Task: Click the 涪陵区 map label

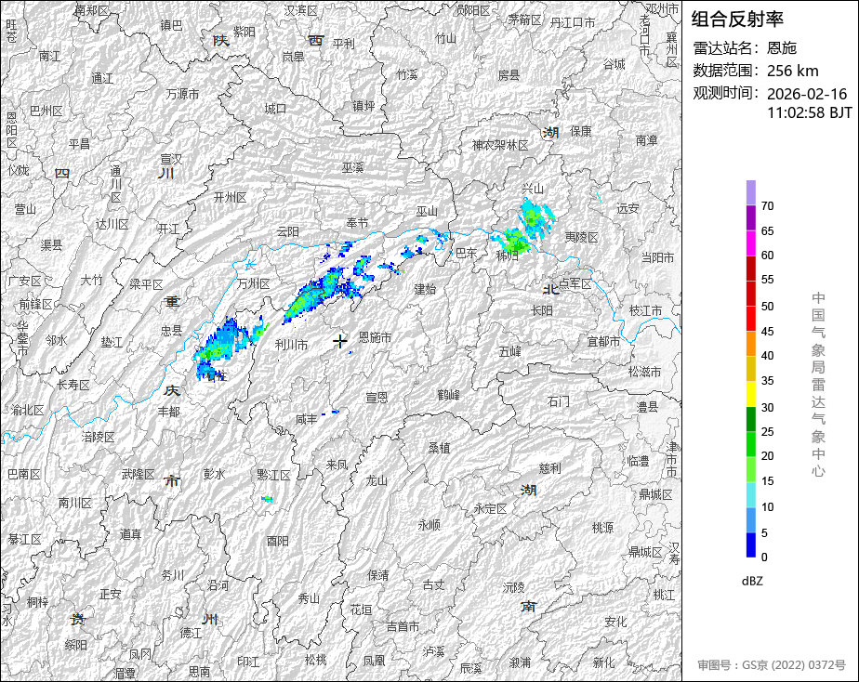Action: (x=99, y=437)
